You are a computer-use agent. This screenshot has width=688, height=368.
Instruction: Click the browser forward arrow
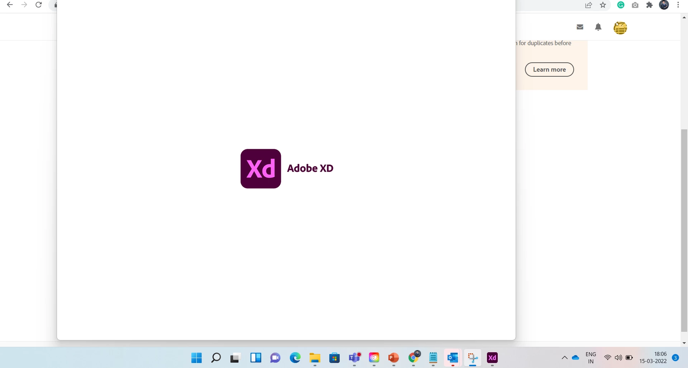(24, 5)
